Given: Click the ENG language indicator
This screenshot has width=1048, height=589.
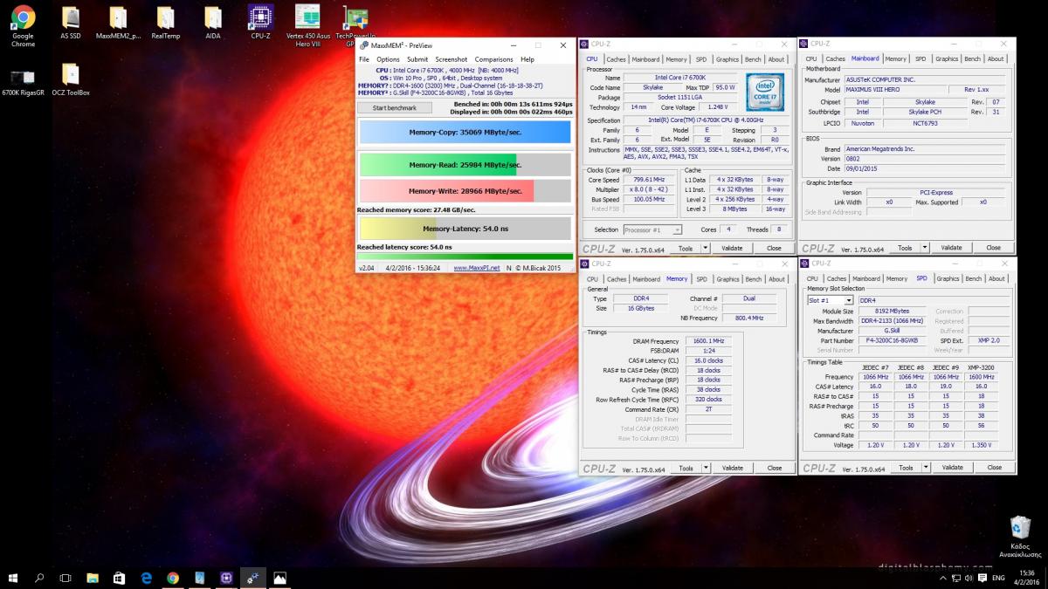Looking at the screenshot, I should [998, 578].
